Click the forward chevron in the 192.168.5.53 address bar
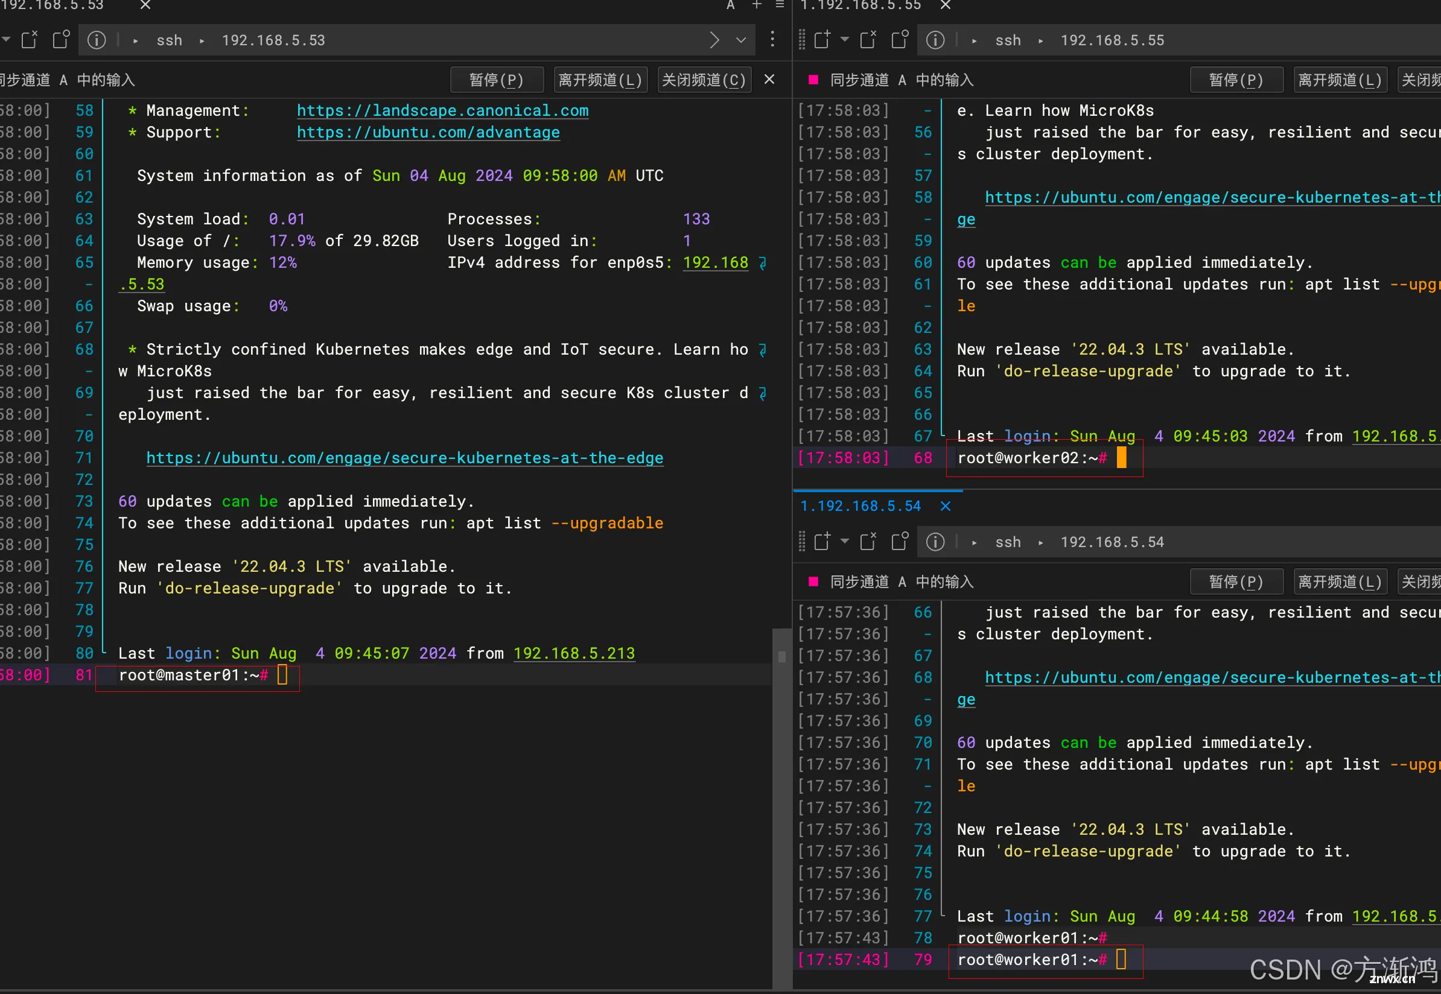The image size is (1441, 994). (x=714, y=40)
